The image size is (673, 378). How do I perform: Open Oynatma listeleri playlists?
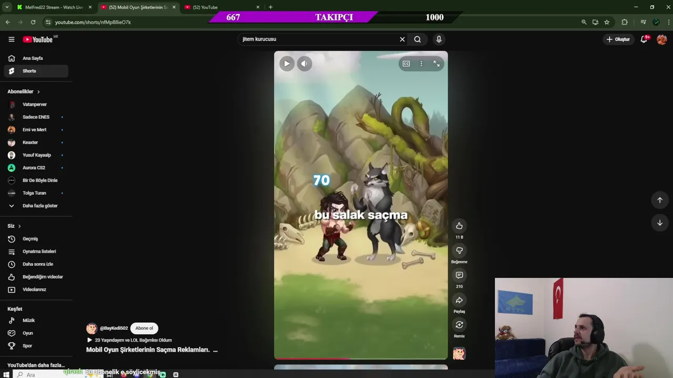pos(36,251)
